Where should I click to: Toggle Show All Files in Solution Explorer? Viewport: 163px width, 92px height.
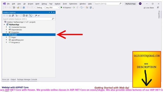[x=27, y=16]
